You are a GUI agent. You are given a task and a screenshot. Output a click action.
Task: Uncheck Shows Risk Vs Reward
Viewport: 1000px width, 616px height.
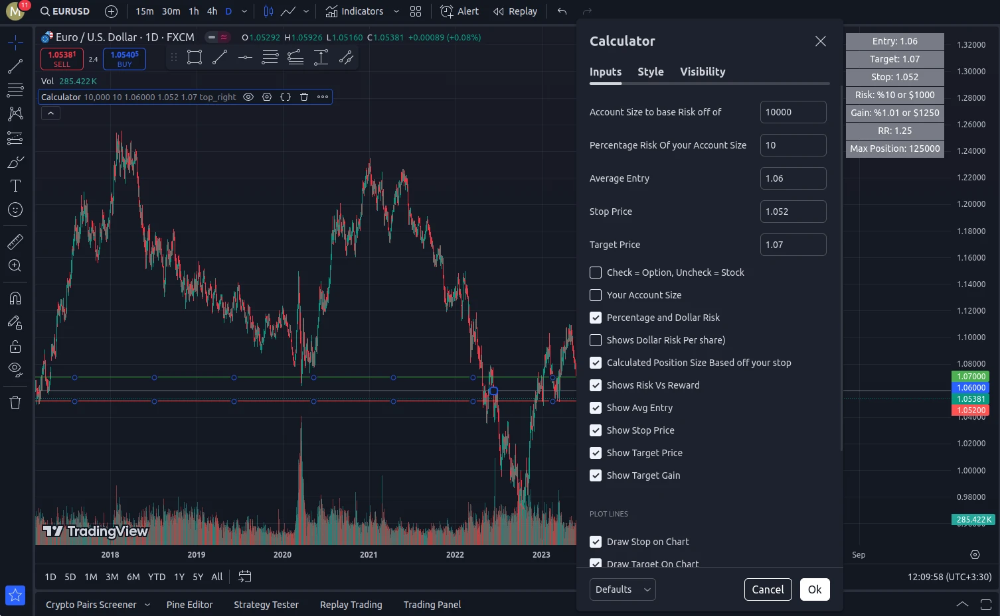(596, 385)
